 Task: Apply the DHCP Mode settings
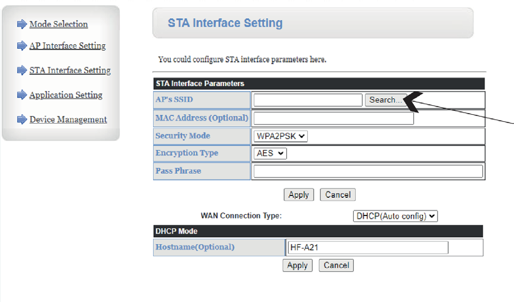click(x=297, y=266)
